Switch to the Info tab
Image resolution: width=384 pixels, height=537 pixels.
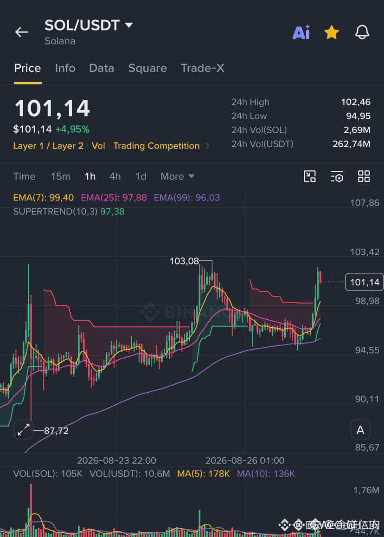(65, 68)
